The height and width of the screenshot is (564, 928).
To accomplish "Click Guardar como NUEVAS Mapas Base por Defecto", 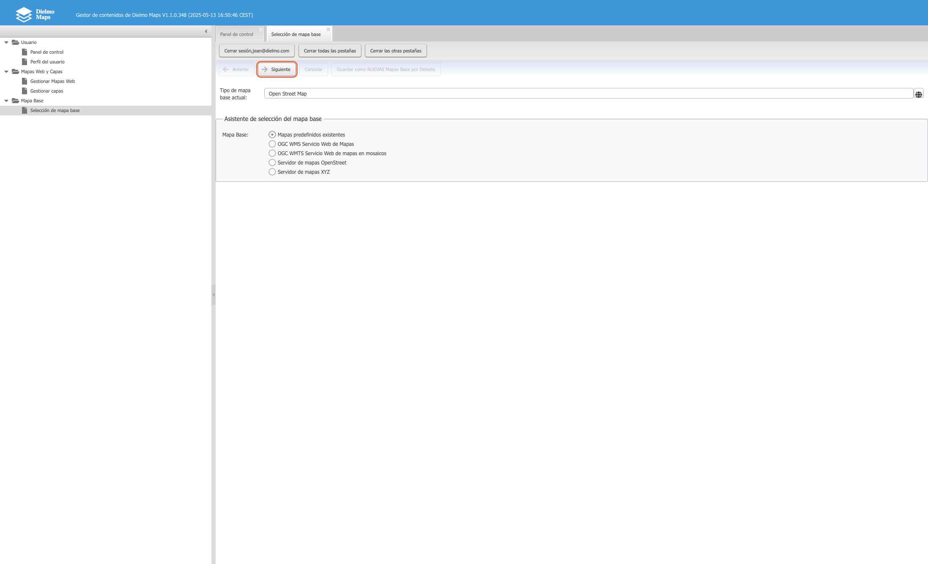I will (386, 69).
